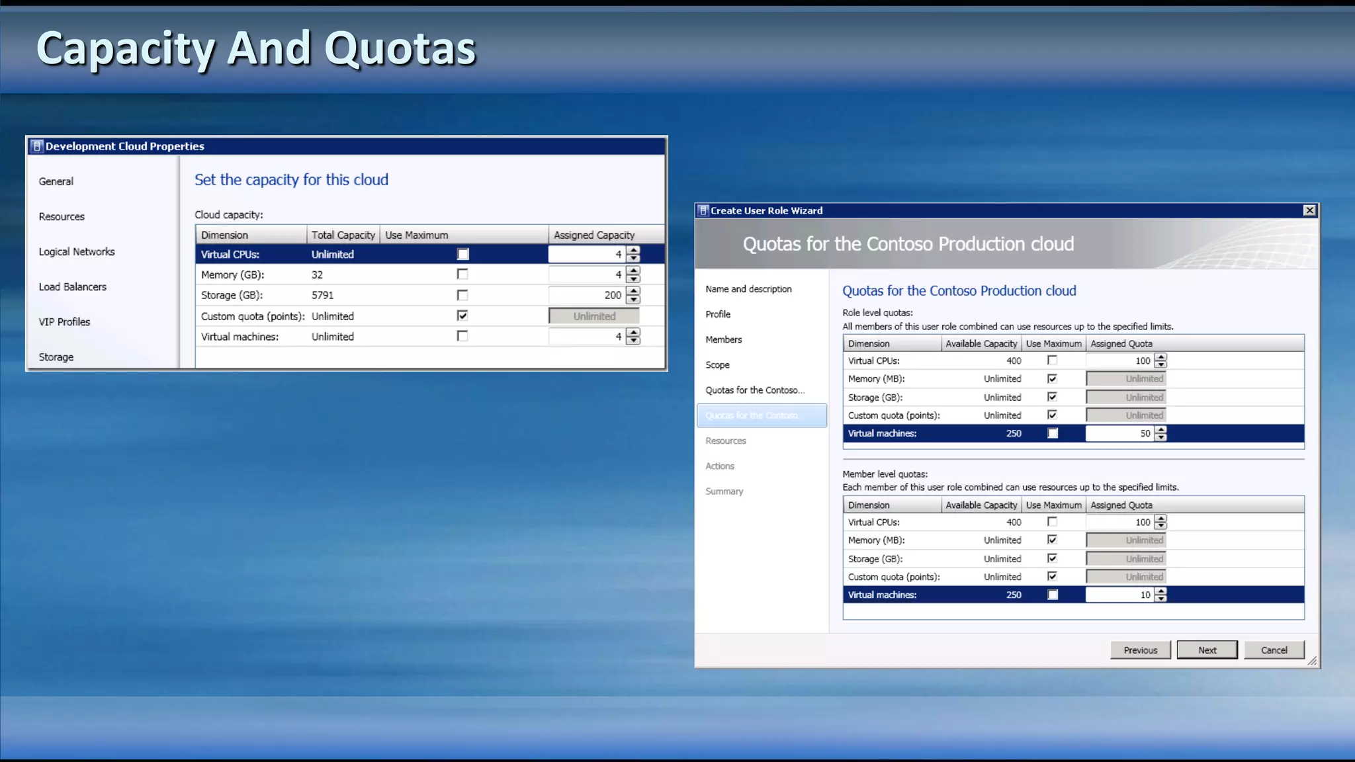
Task: Toggle Use Maximum for Storage (GB) cloud capacity
Action: 462,295
